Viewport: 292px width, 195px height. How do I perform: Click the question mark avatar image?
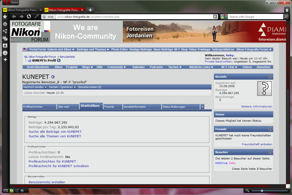coord(264,88)
